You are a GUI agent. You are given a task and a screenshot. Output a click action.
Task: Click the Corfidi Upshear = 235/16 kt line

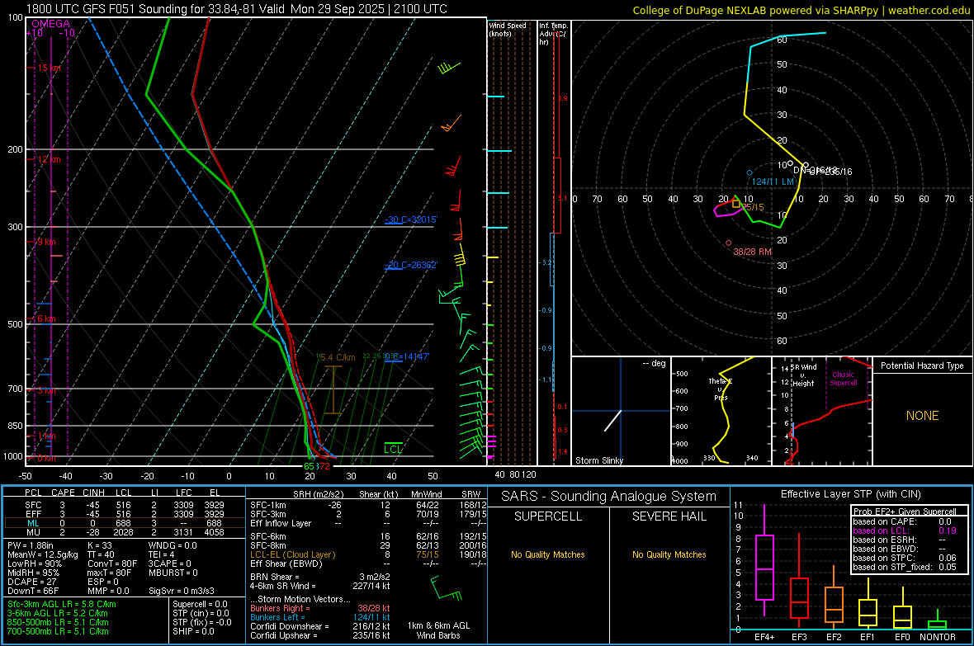[320, 635]
